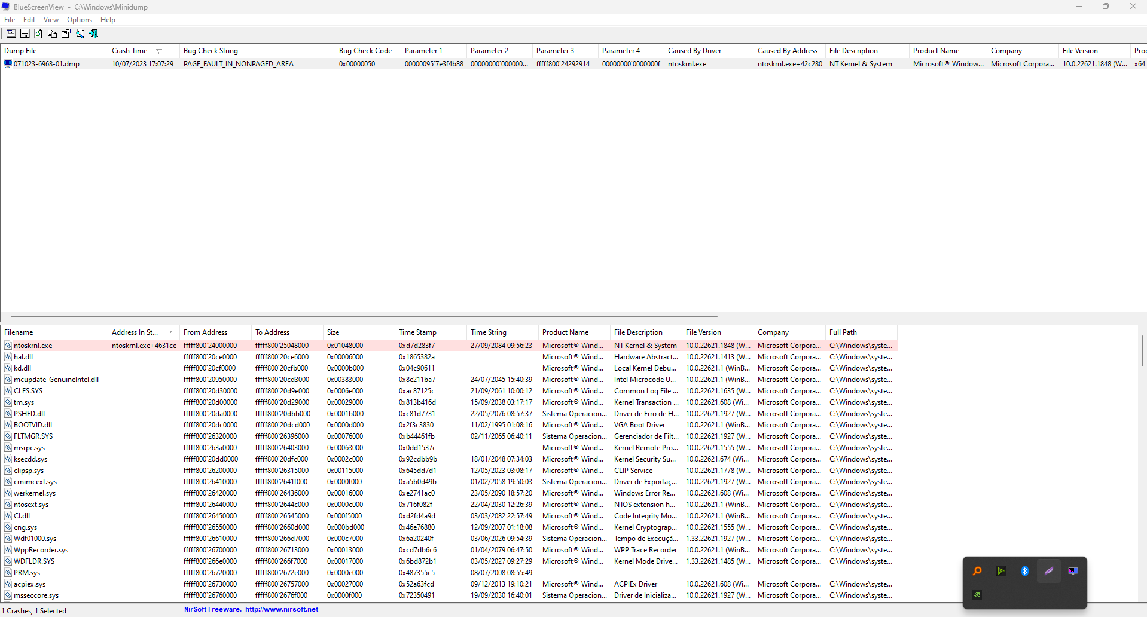Select the cmimcext.sys driver row
The image size is (1147, 617).
(x=449, y=482)
